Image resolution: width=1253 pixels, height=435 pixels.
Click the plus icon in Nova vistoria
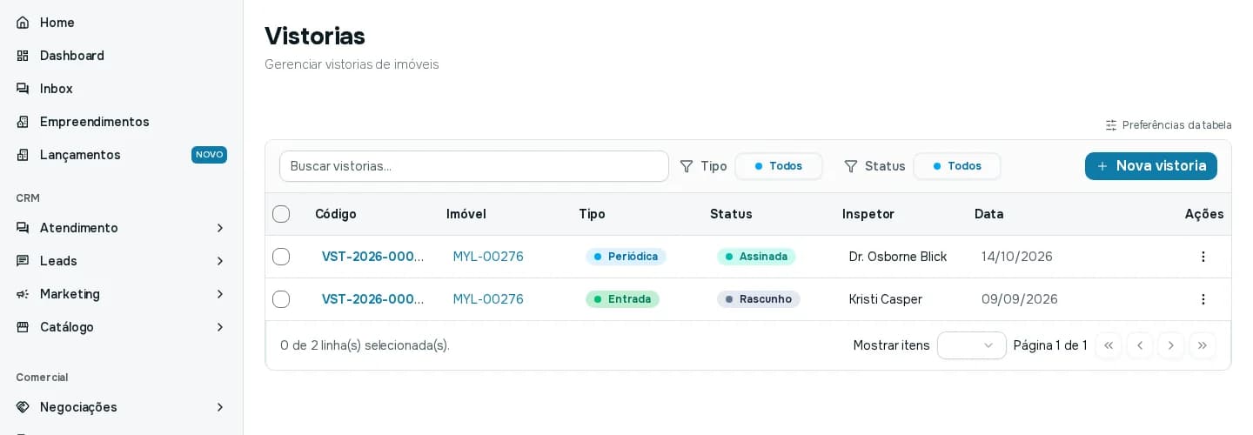coord(1102,166)
